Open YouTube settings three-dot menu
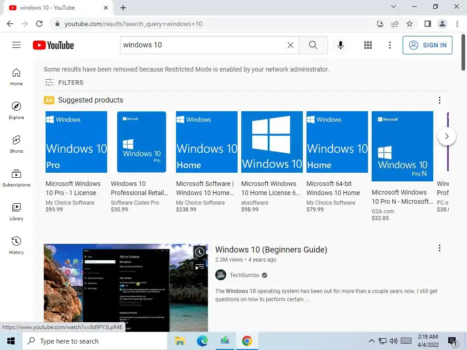The image size is (467, 350). pyautogui.click(x=389, y=45)
